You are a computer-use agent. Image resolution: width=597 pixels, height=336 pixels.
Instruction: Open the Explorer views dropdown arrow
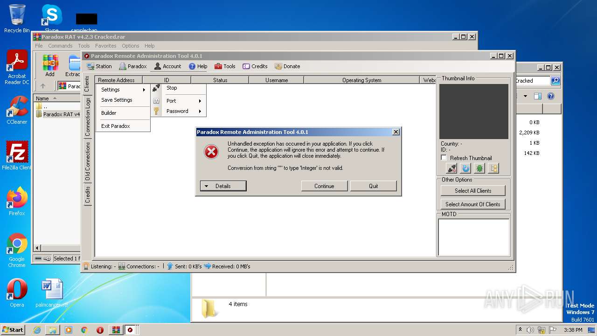click(525, 97)
